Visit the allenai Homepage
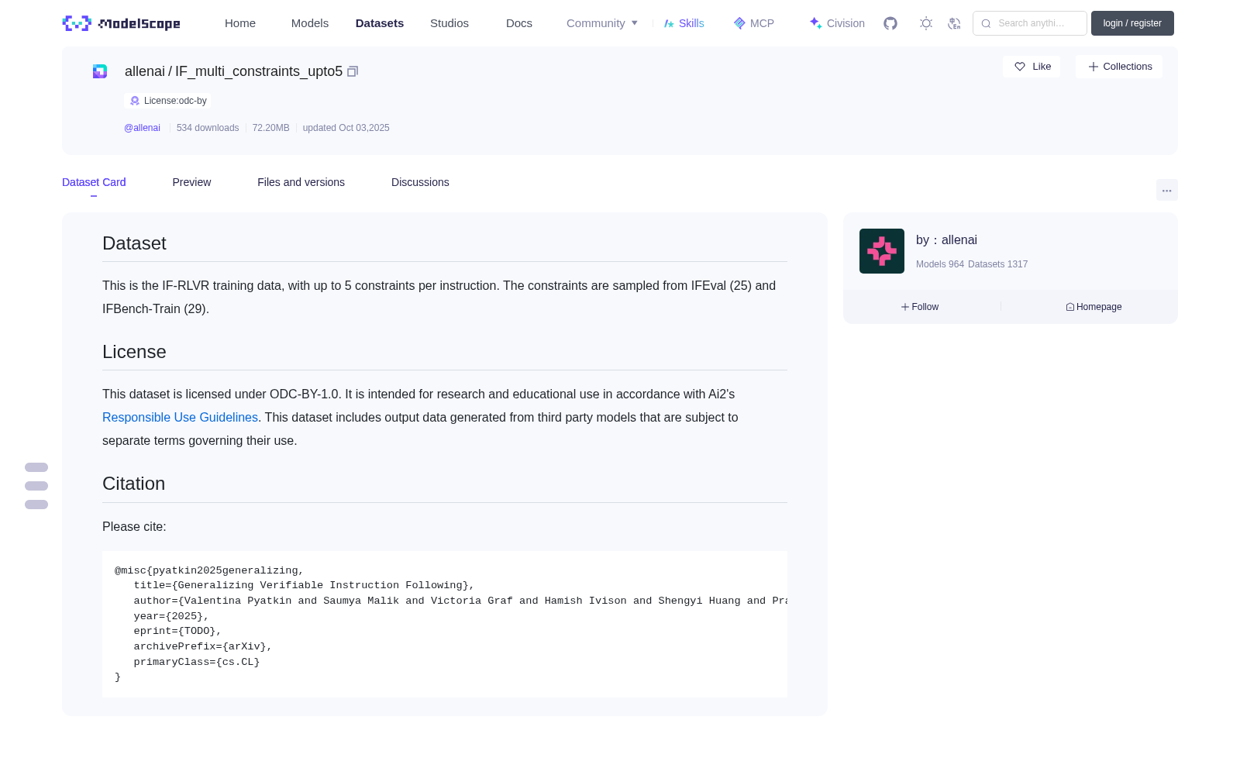The width and height of the screenshot is (1240, 775). 1094,307
